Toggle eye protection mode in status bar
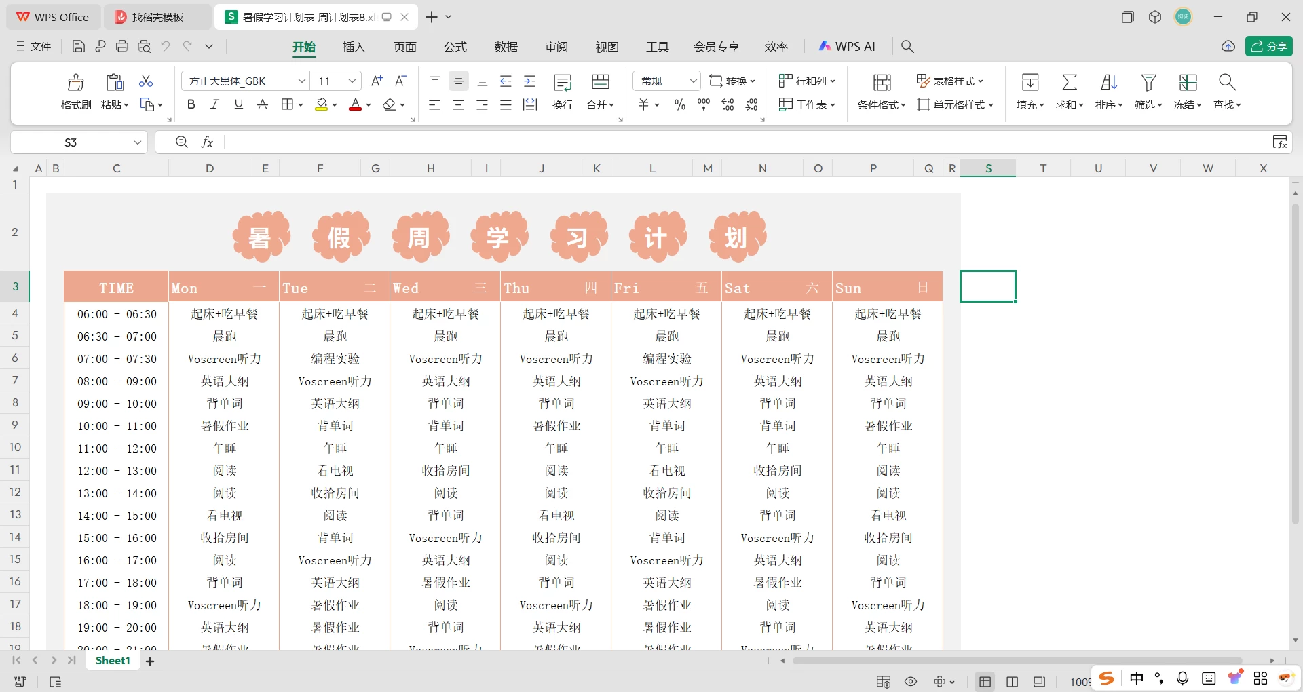The height and width of the screenshot is (692, 1303). [911, 682]
